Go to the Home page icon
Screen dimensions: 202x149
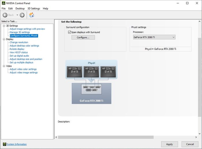(x=31, y=15)
